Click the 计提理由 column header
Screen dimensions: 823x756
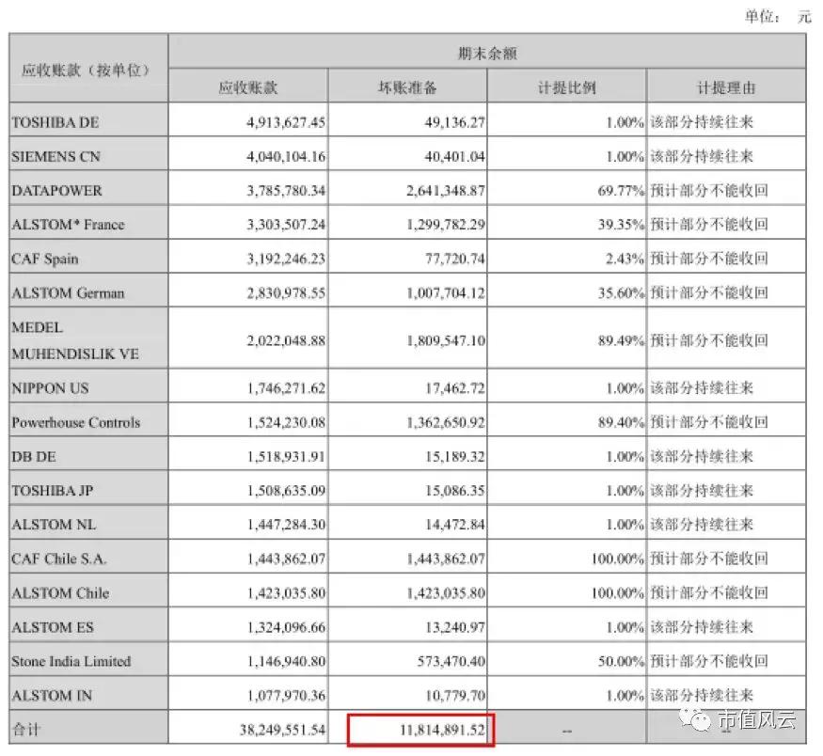[724, 86]
